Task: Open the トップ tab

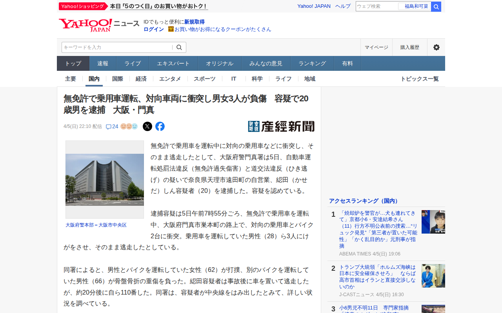Action: [73, 63]
